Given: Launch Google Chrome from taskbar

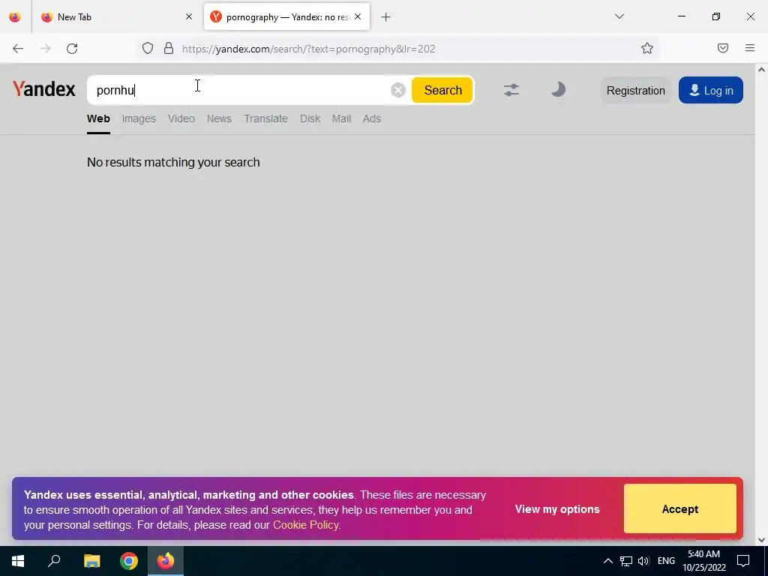Looking at the screenshot, I should tap(129, 561).
